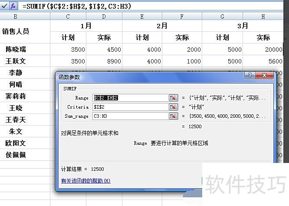
Task: Collapse dialog using Range field selector icon
Action: coord(173,98)
